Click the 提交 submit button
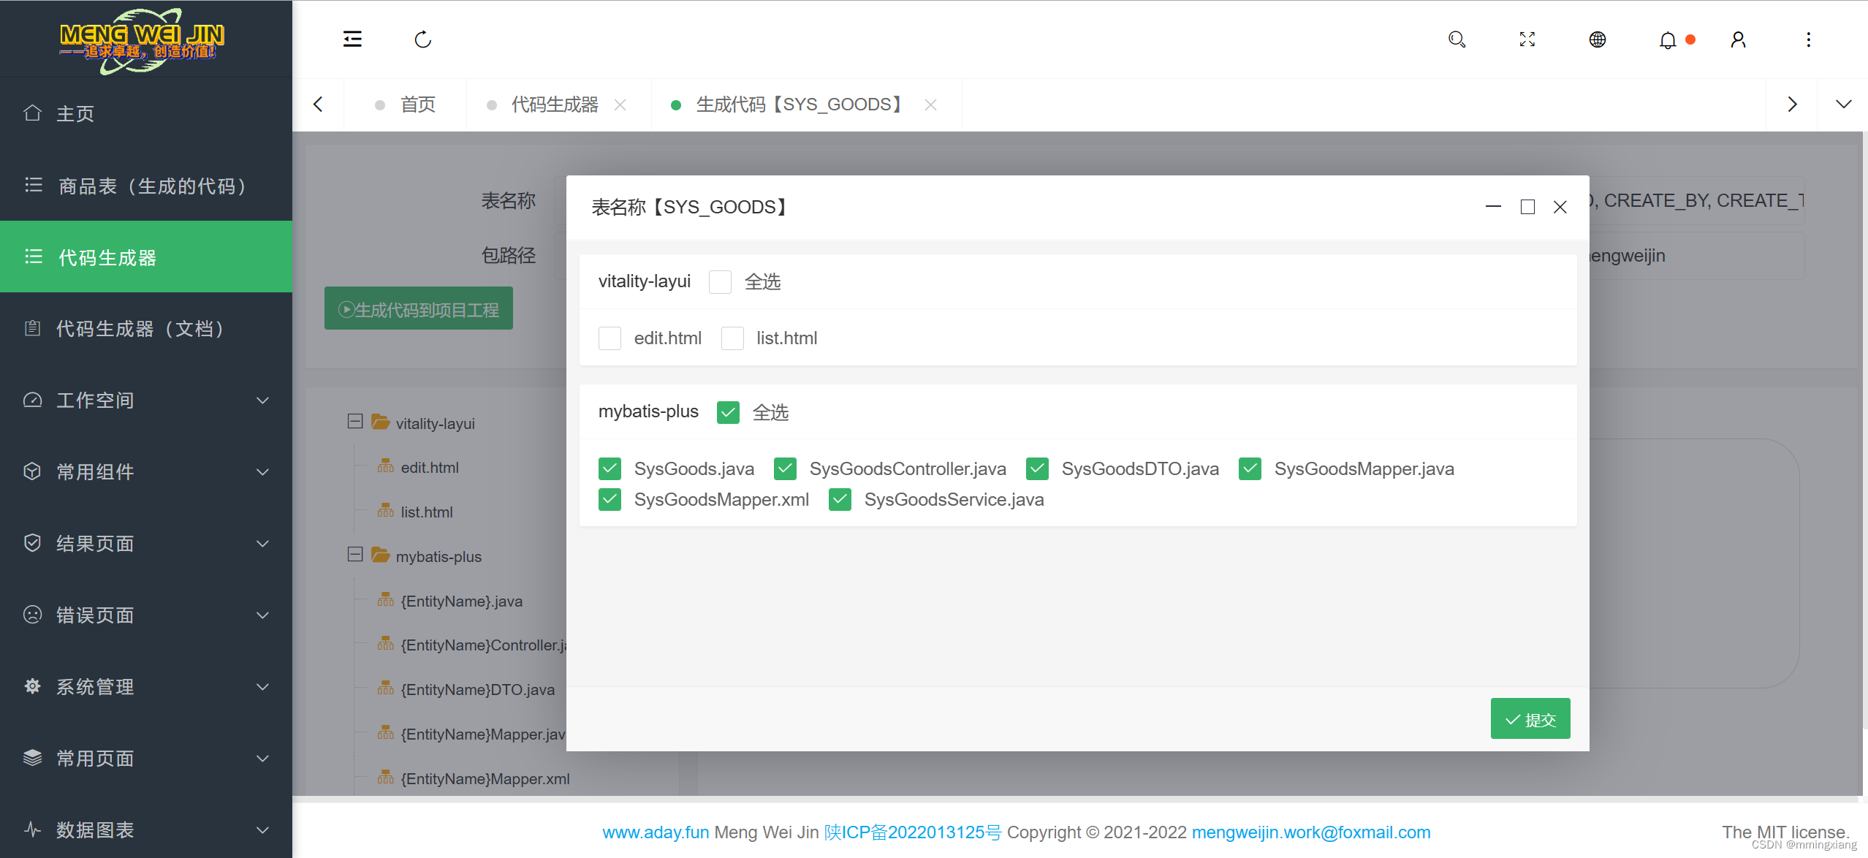Viewport: 1868px width, 858px height. (1530, 718)
